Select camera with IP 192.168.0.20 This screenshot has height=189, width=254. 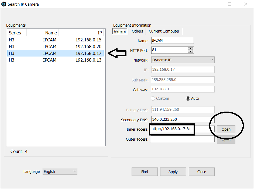click(x=55, y=47)
